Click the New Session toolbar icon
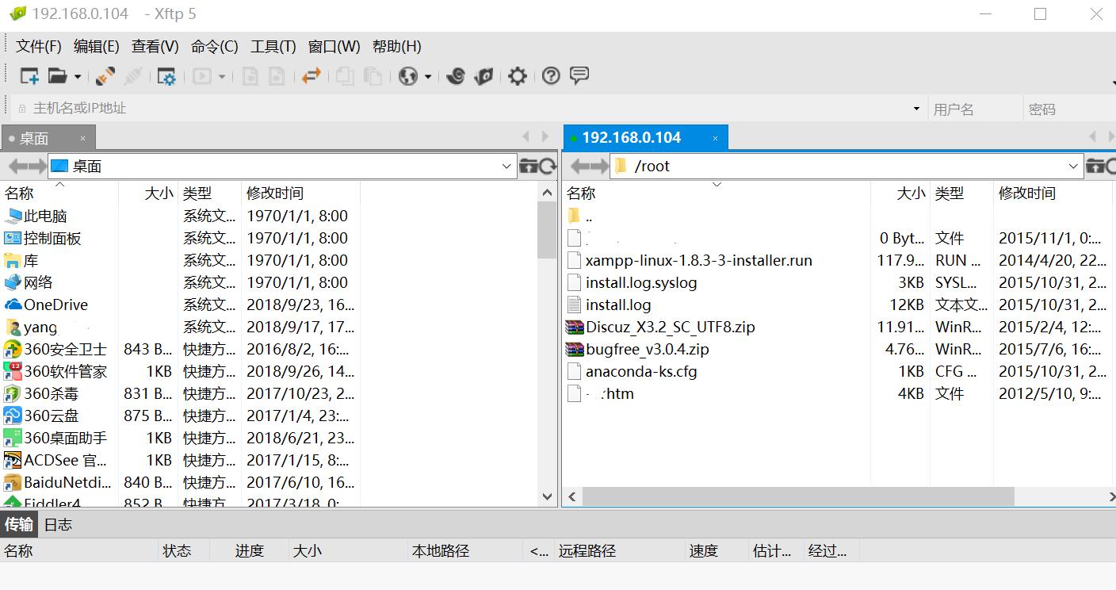Viewport: 1116px width, 590px height. coord(29,76)
